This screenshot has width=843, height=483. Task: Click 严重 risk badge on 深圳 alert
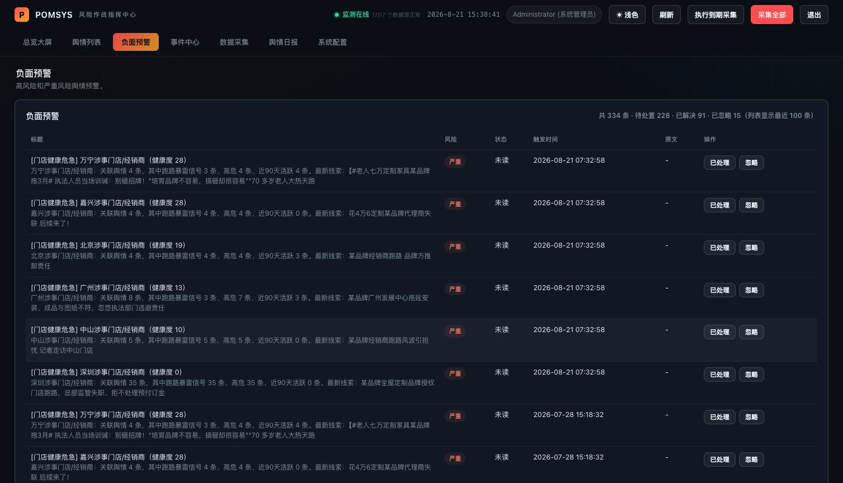[x=455, y=373]
